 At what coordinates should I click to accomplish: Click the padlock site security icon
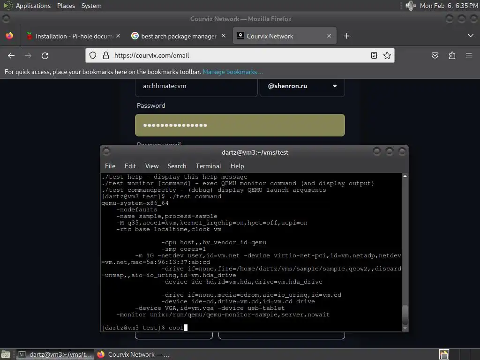[106, 55]
